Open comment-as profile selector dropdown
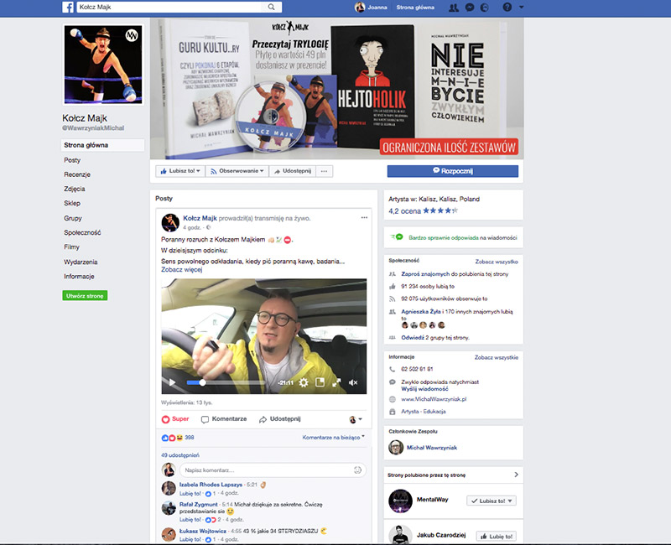 coord(356,419)
